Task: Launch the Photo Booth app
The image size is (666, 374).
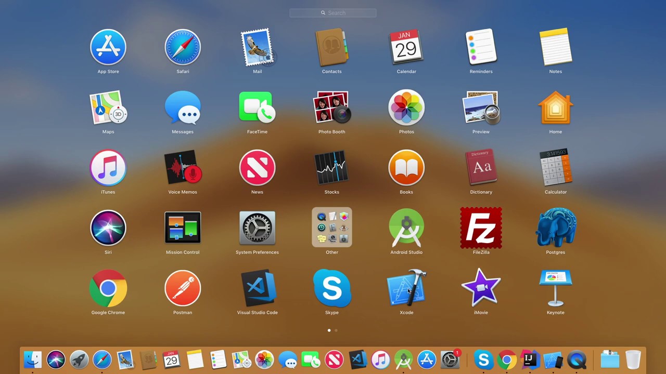Action: click(x=331, y=108)
